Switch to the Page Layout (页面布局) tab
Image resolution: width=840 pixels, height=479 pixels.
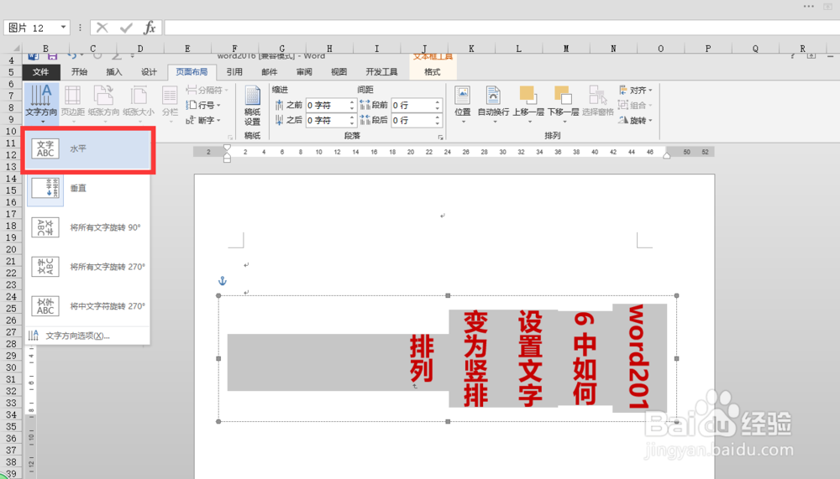192,71
